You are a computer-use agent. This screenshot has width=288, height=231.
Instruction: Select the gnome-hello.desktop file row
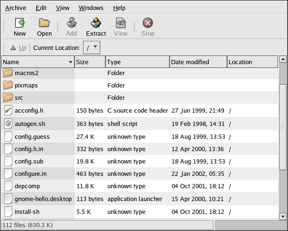click(43, 199)
